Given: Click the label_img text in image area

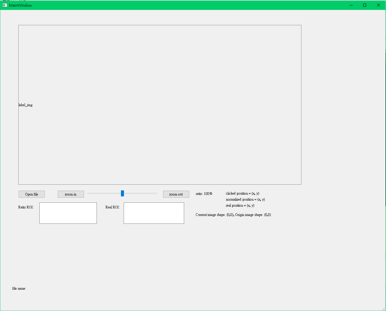Looking at the screenshot, I should (26, 105).
